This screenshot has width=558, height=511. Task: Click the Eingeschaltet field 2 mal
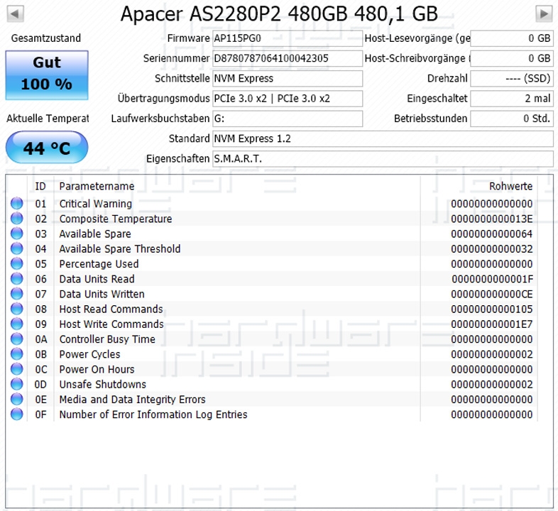(x=512, y=98)
